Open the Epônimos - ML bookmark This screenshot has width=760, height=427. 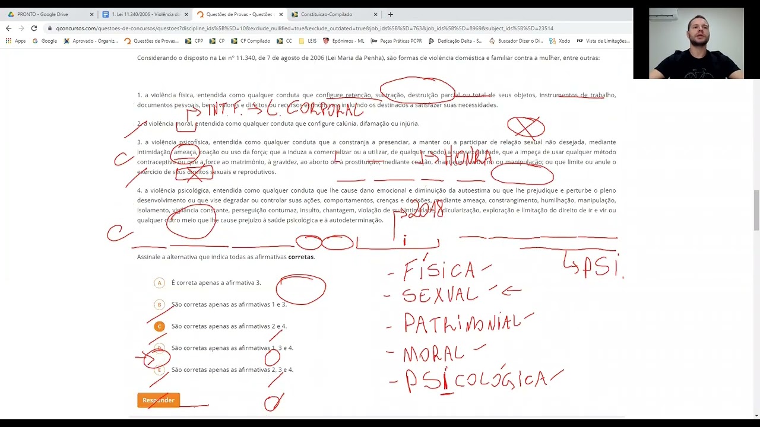point(343,41)
